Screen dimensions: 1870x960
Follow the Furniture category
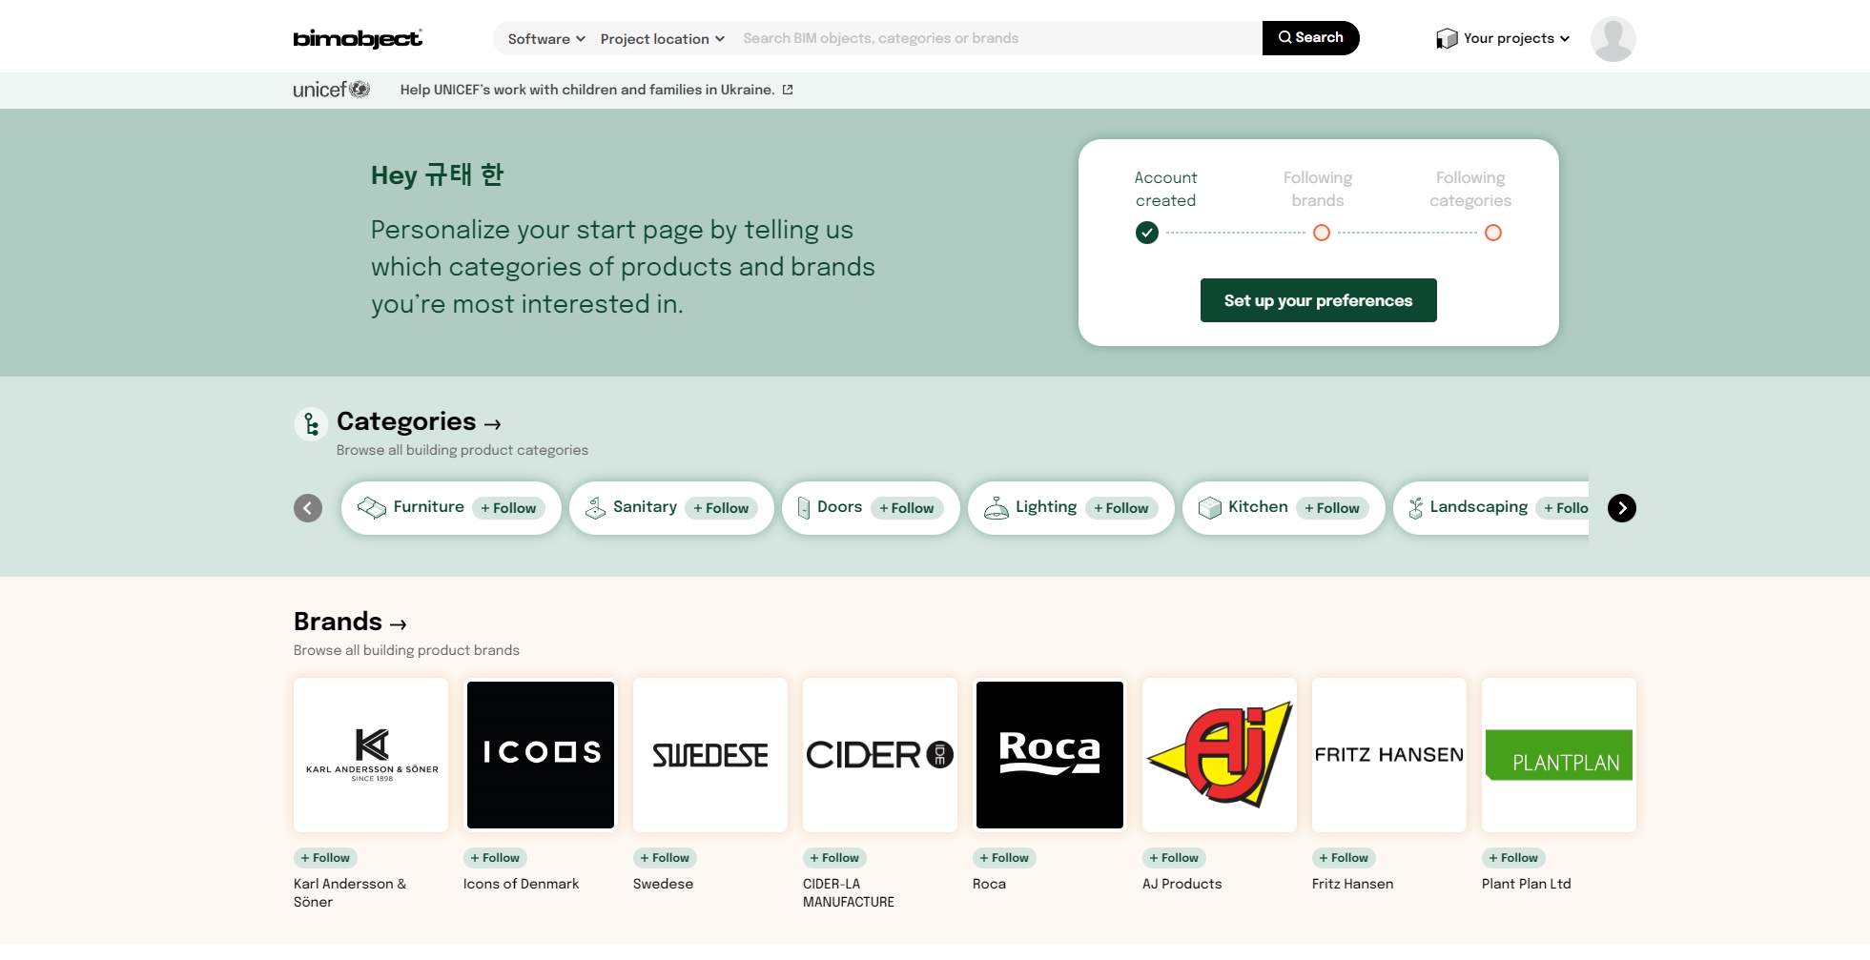pyautogui.click(x=508, y=508)
